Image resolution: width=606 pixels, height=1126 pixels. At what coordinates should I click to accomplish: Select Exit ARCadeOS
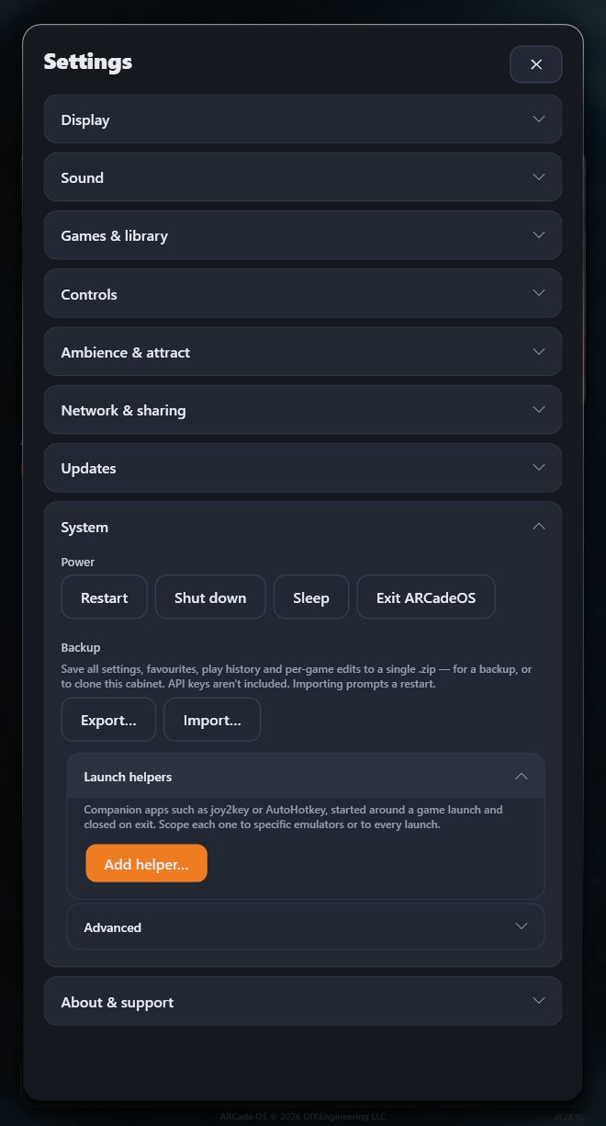point(426,597)
